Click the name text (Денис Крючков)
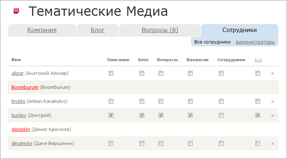Image resolution: width=287 pixels, height=159 pixels. coord(51,130)
